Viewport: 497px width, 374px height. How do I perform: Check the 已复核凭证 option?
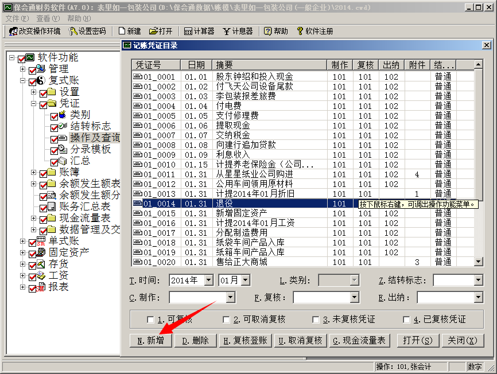pos(407,320)
